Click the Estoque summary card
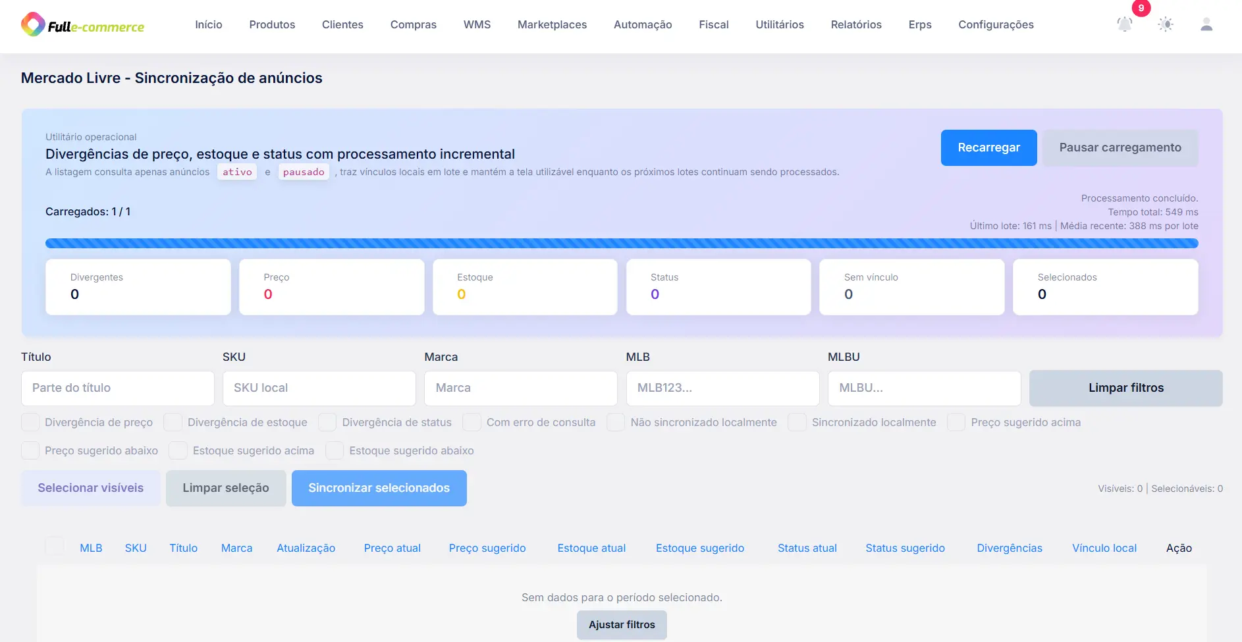This screenshot has height=642, width=1242. tap(525, 287)
